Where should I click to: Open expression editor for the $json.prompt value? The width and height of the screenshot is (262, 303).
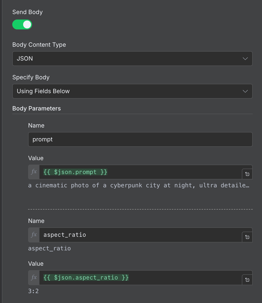click(247, 174)
